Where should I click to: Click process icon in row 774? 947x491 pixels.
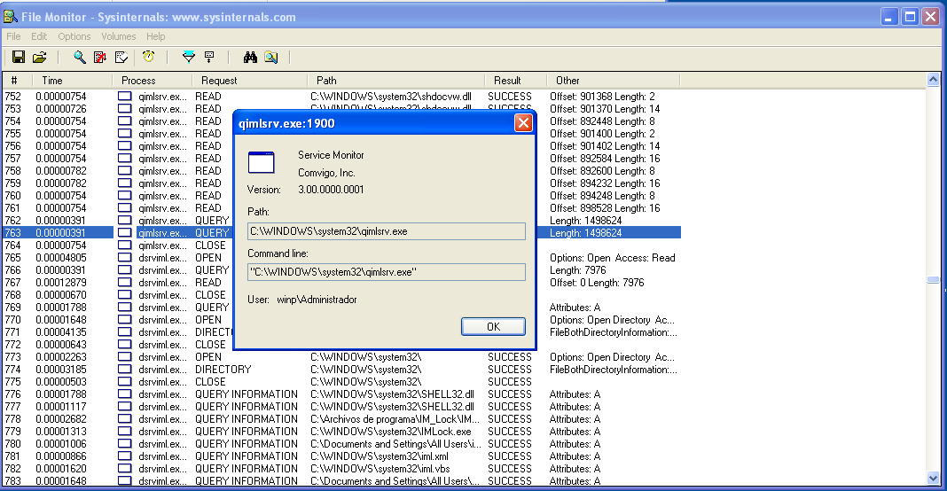click(124, 369)
